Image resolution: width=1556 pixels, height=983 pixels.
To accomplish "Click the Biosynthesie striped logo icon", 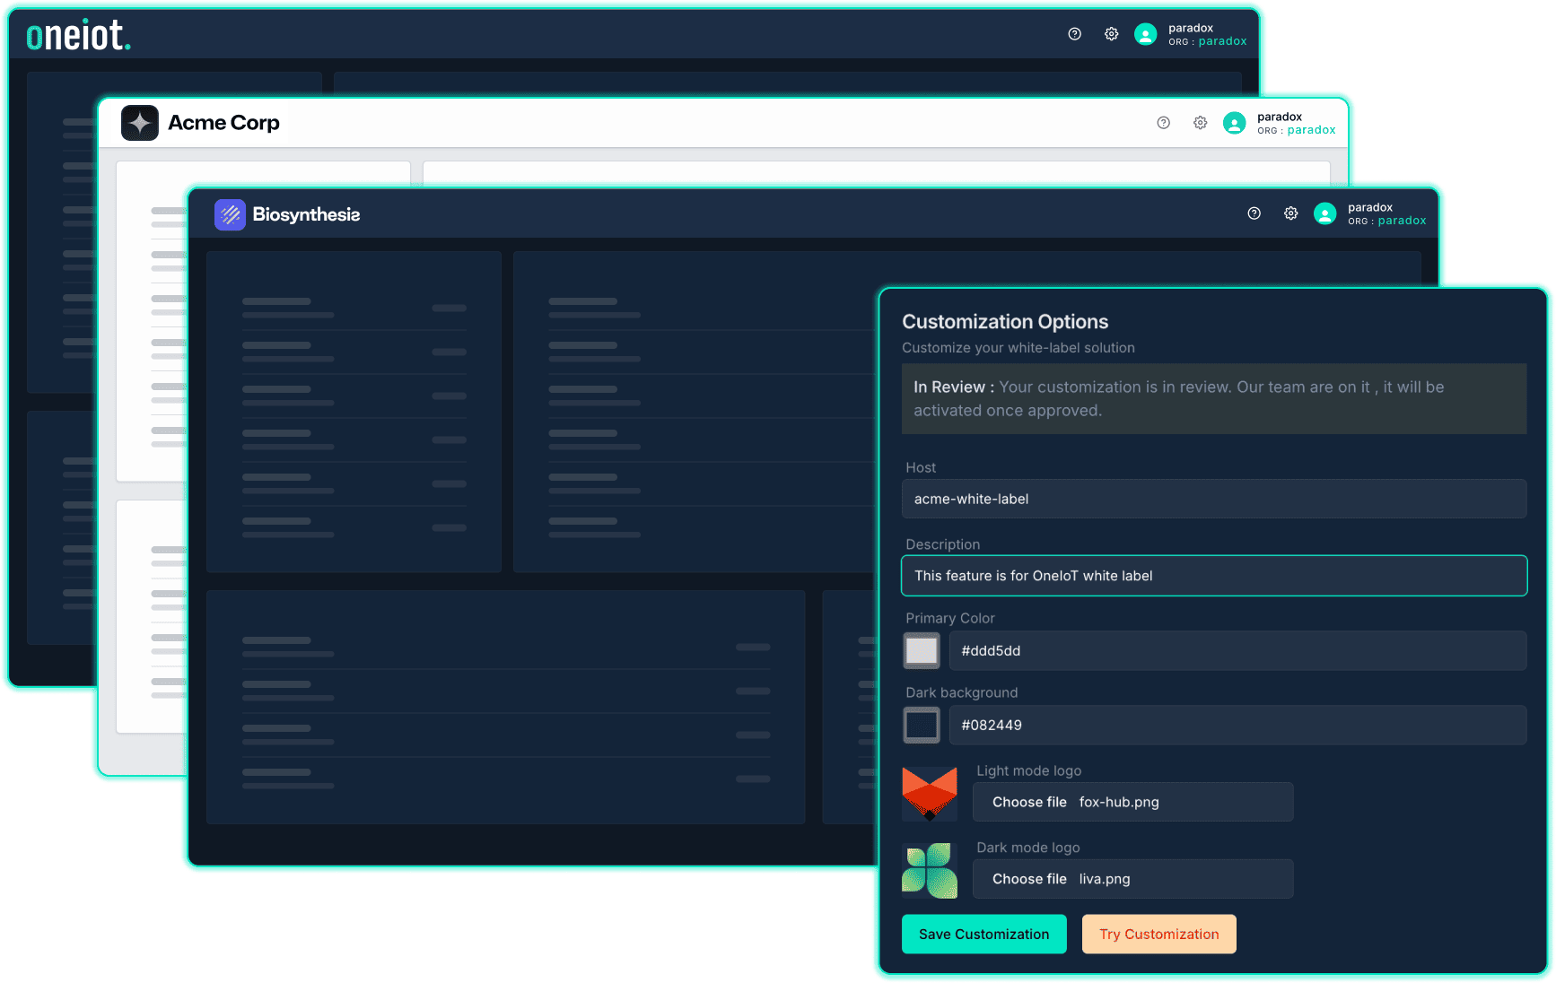I will point(230,214).
